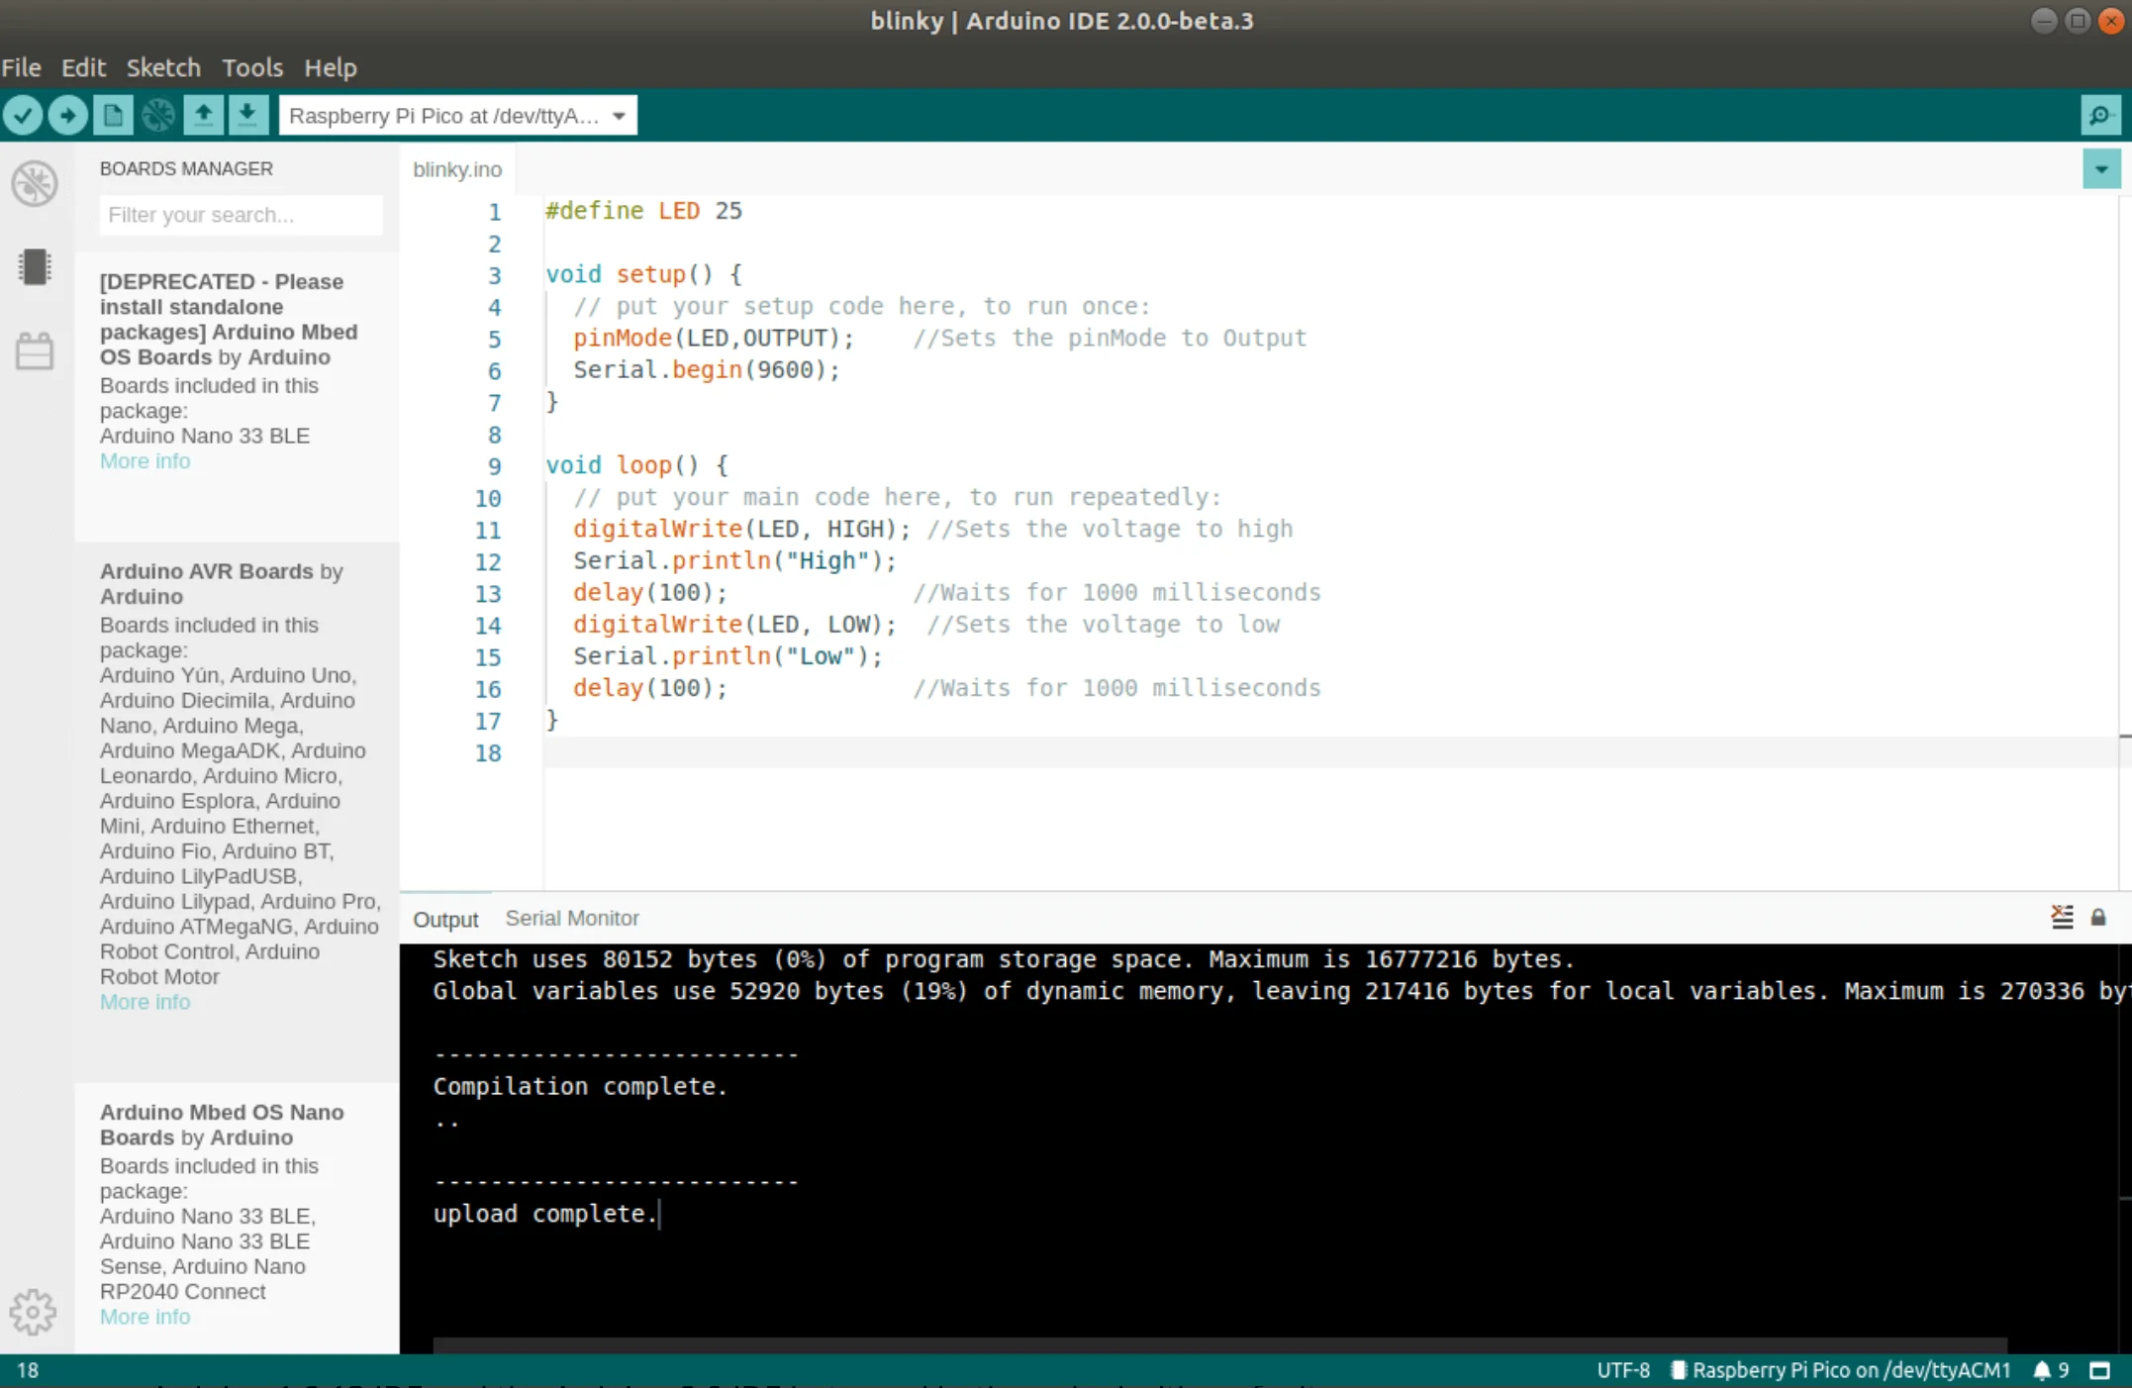Select the Arduino Mbed OS Nano Boards title
The width and height of the screenshot is (2132, 1388).
[222, 1125]
